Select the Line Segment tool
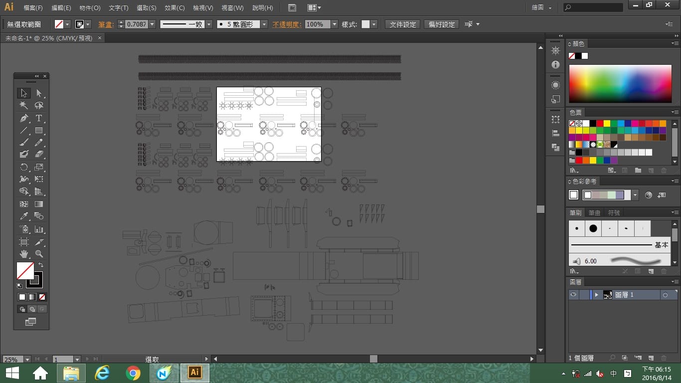This screenshot has height=383, width=681. [x=23, y=131]
